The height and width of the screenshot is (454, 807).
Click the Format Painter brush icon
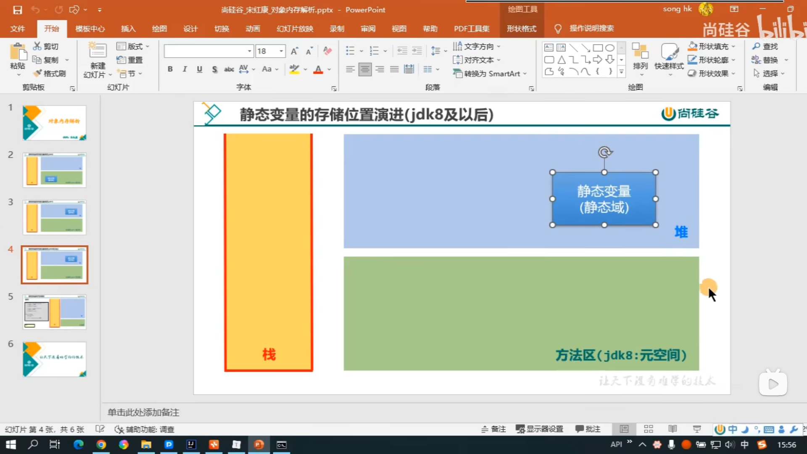[x=38, y=74]
